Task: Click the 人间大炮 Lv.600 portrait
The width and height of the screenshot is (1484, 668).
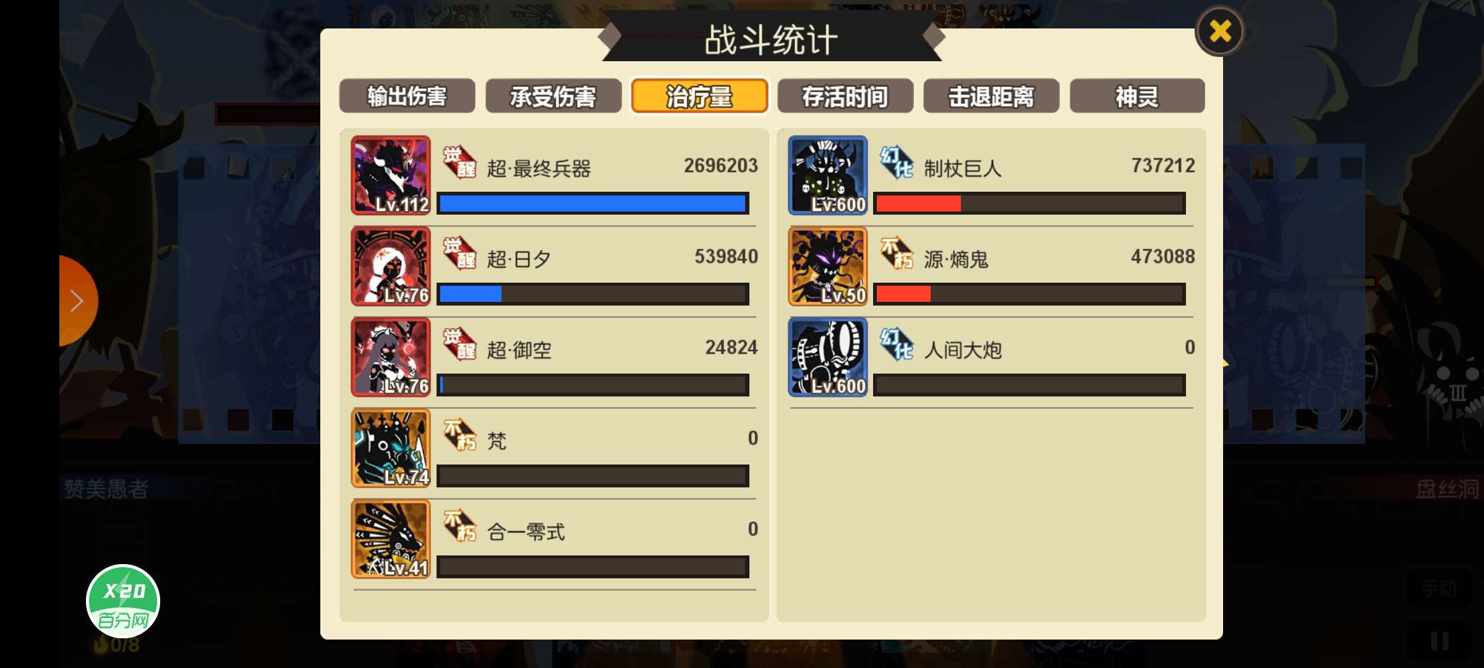Action: click(x=828, y=358)
